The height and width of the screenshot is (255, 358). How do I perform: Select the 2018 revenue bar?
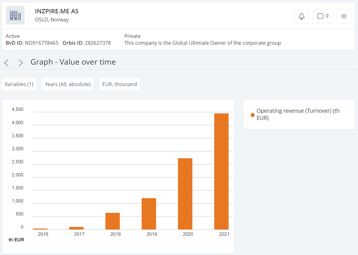pyautogui.click(x=113, y=221)
